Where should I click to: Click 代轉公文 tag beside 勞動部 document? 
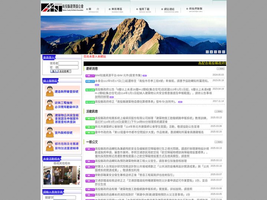tap(90, 176)
